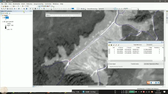Select the Add Control Points tool
The height and width of the screenshot is (94, 168).
pos(115,9)
